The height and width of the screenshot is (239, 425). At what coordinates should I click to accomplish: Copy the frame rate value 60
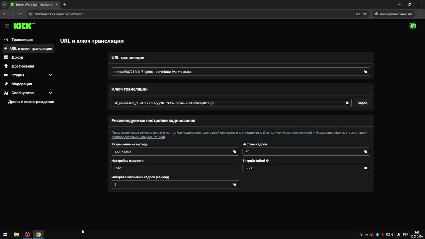pyautogui.click(x=366, y=152)
